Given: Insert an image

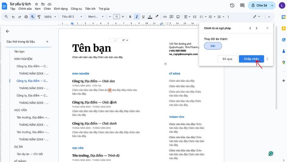Looking at the screenshot, I should pos(178,17).
